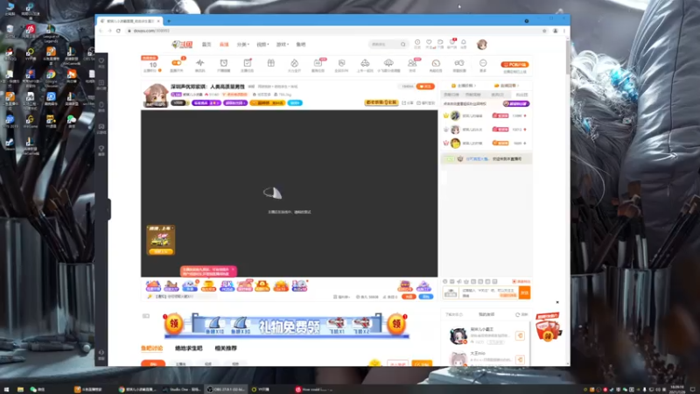The height and width of the screenshot is (394, 700).
Task: Click the gift box icon in streamer toolbar
Action: [x=271, y=63]
